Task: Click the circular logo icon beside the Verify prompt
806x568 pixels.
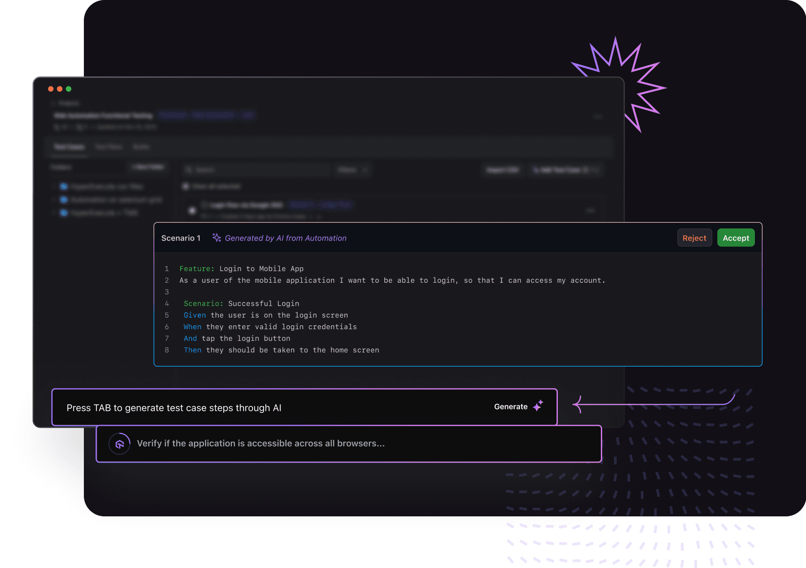Action: point(120,444)
